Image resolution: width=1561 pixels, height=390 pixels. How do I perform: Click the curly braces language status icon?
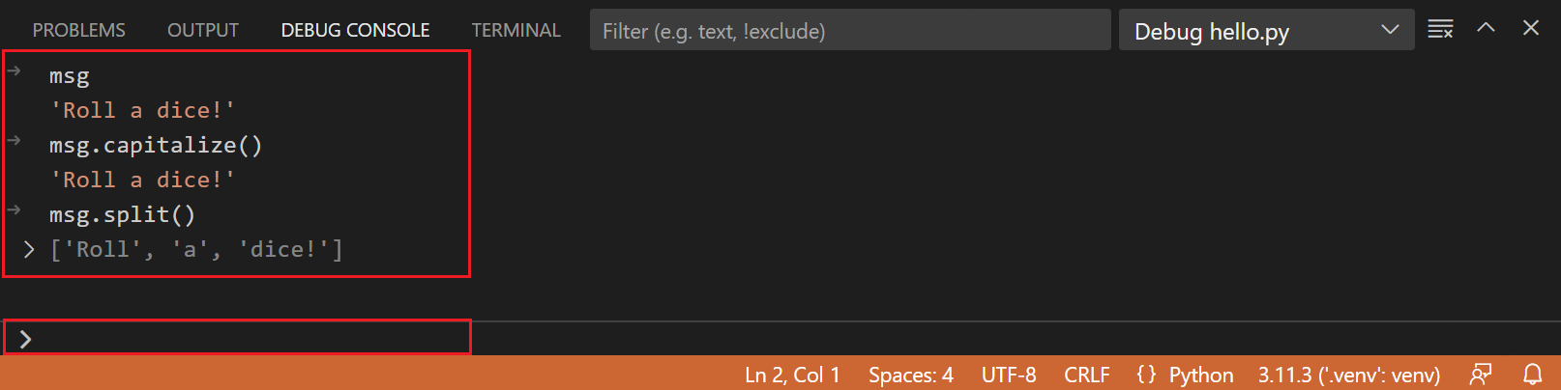click(1146, 375)
